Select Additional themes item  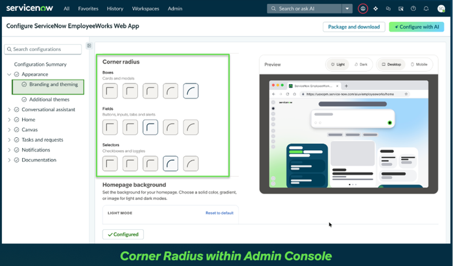49,100
